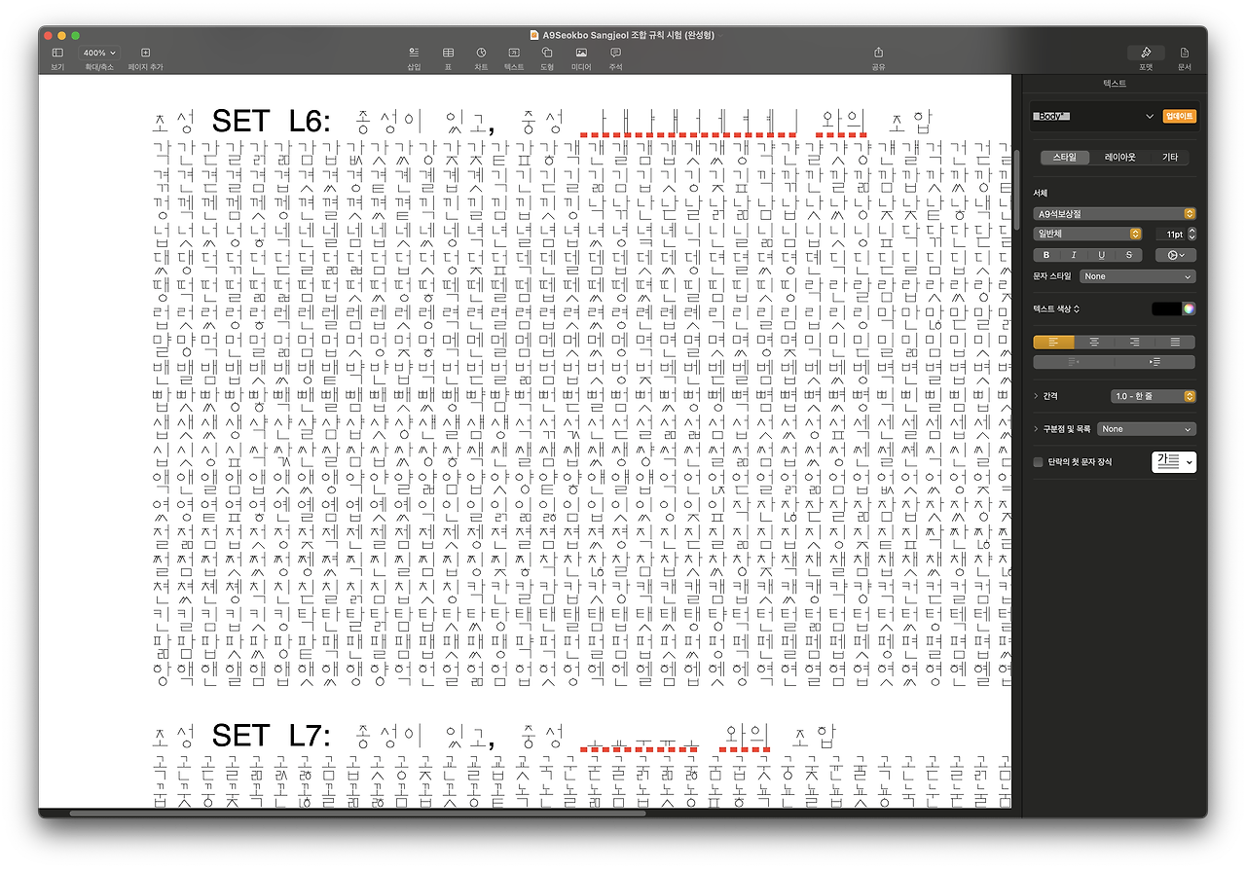Image resolution: width=1246 pixels, height=869 pixels.
Task: Open the 1.0 - 한 줄 line spacing dropdown
Action: tap(1154, 396)
